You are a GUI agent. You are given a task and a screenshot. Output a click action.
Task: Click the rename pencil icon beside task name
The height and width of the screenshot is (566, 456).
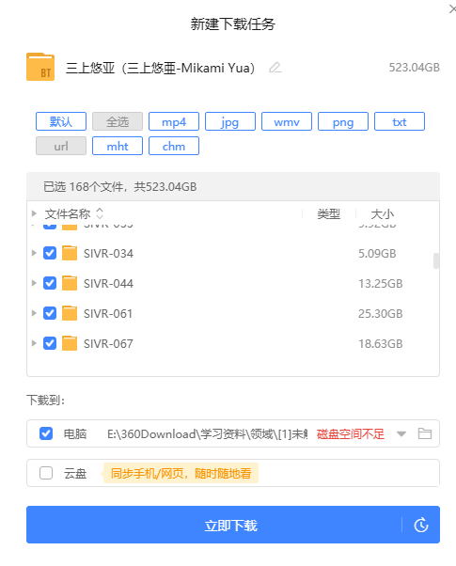tap(275, 68)
